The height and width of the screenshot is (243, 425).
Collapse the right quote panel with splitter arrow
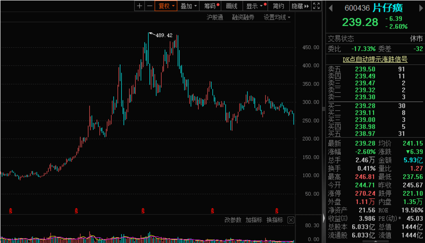coord(324,218)
